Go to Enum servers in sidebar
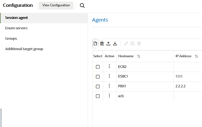202x127 pixels. click(16, 28)
